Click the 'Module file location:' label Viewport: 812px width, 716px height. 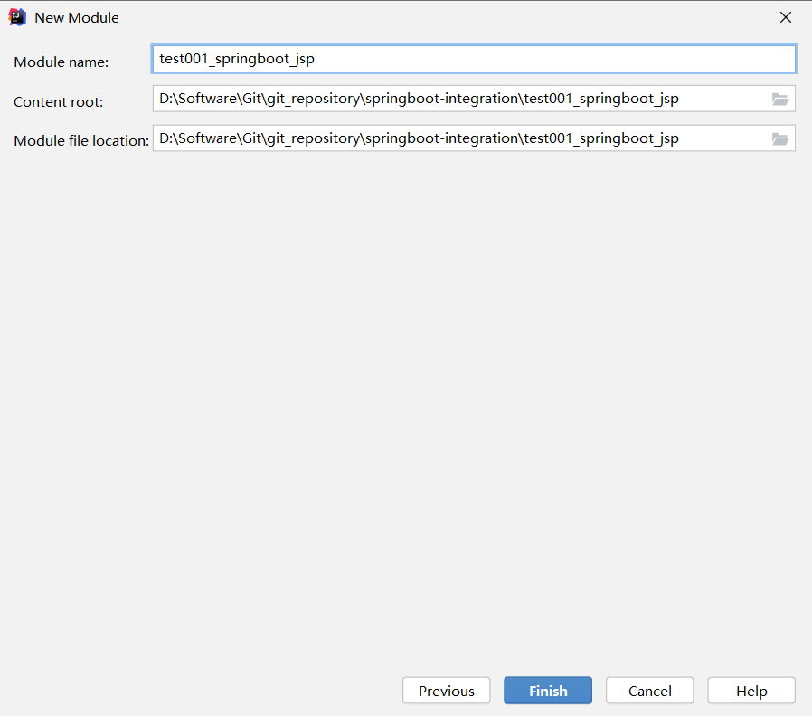point(81,141)
